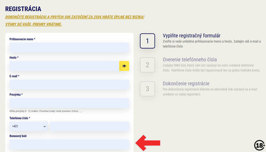Open the 500 zatočení bonus promo link
This screenshot has width=266, height=152.
(75, 17)
